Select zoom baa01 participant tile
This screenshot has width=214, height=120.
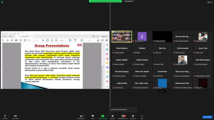tap(142, 36)
